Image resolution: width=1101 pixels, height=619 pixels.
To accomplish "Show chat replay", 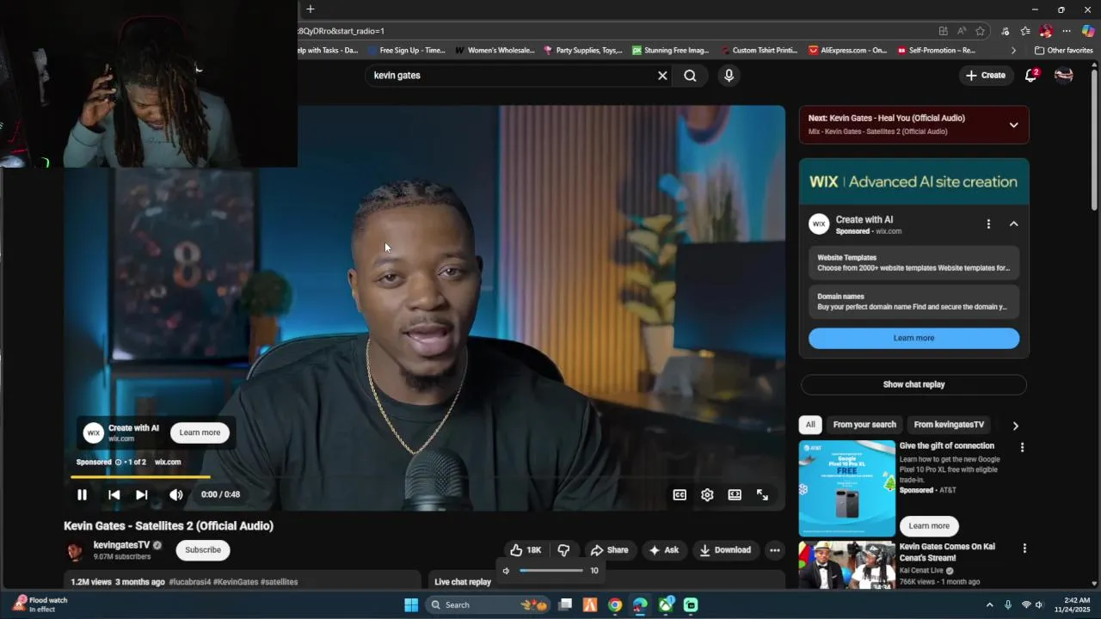I will [913, 384].
